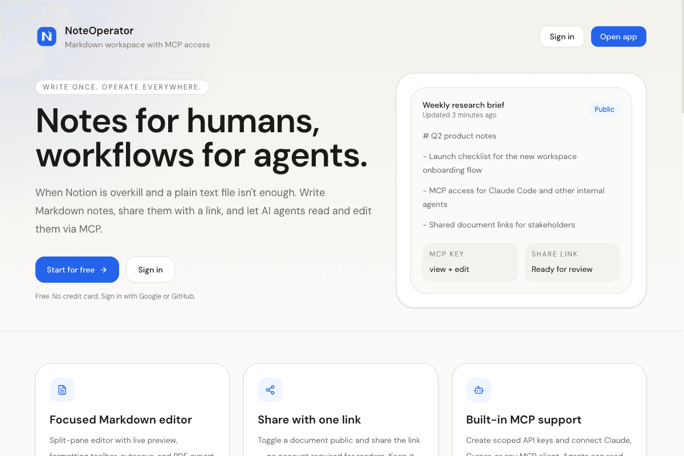Image resolution: width=684 pixels, height=456 pixels.
Task: Click the Share with one link heading
Action: click(310, 420)
